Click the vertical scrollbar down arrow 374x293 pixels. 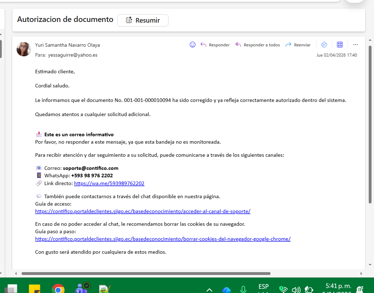point(370,265)
